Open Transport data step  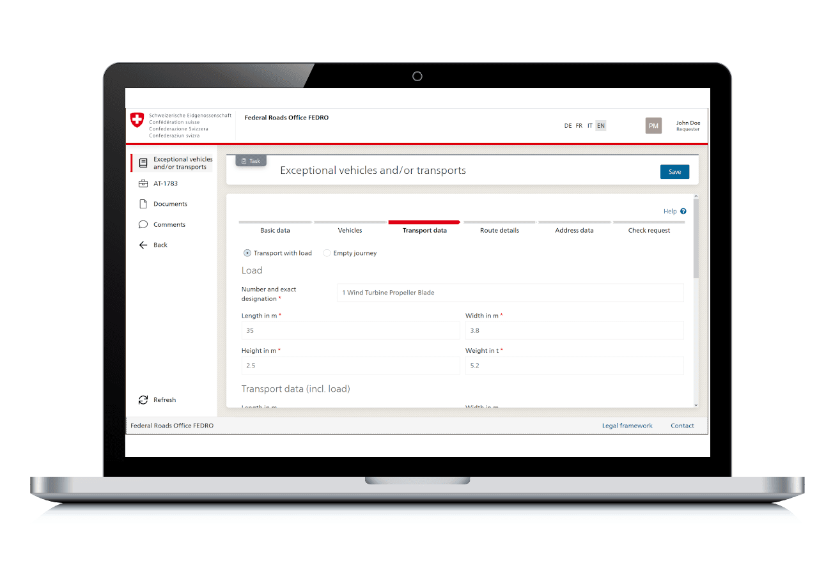(x=424, y=230)
